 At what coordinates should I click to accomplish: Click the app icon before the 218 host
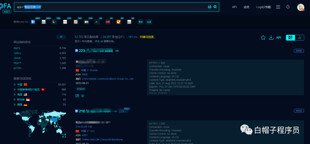click(x=77, y=111)
